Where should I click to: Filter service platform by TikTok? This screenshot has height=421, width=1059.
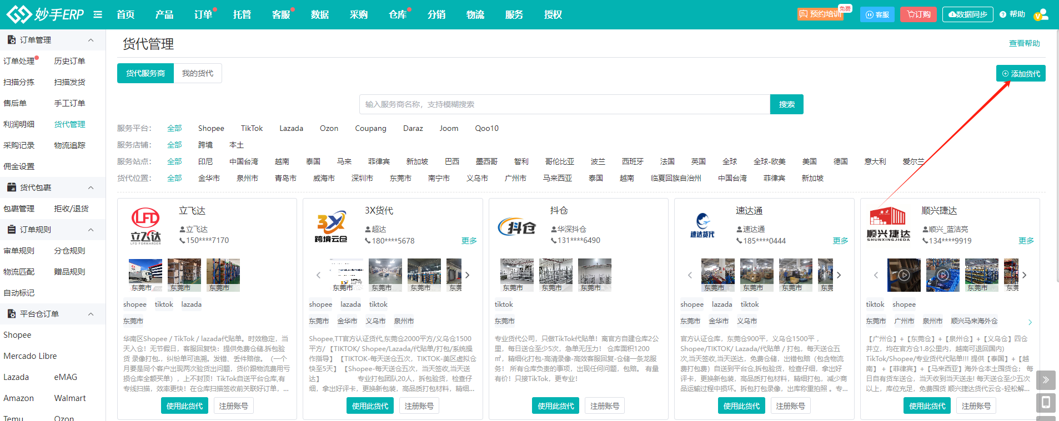coord(252,128)
